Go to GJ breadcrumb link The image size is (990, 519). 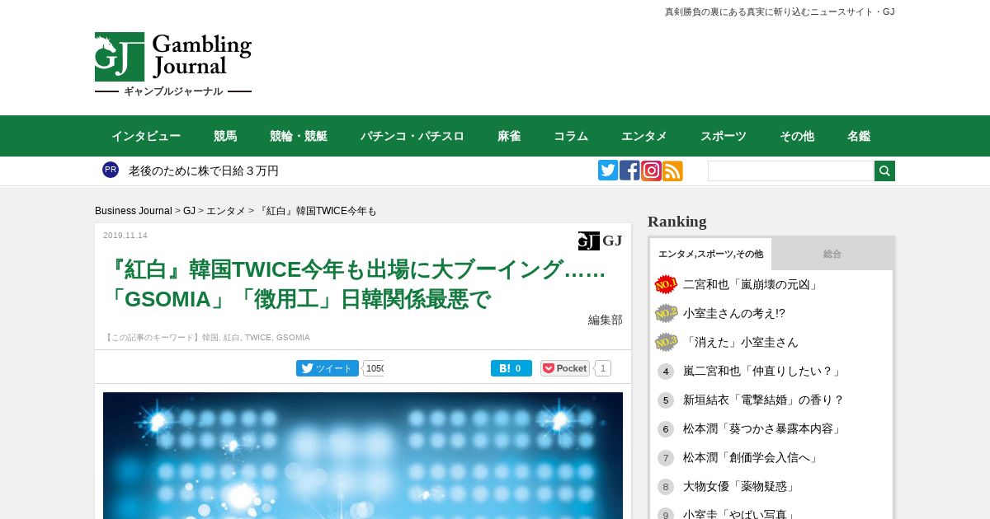click(189, 211)
